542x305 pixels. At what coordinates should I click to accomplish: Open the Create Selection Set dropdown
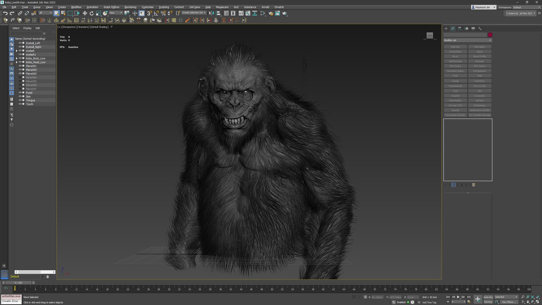pyautogui.click(x=194, y=13)
